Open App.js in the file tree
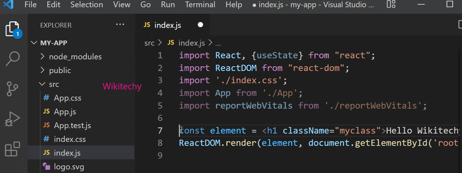462x173 pixels. coord(65,112)
